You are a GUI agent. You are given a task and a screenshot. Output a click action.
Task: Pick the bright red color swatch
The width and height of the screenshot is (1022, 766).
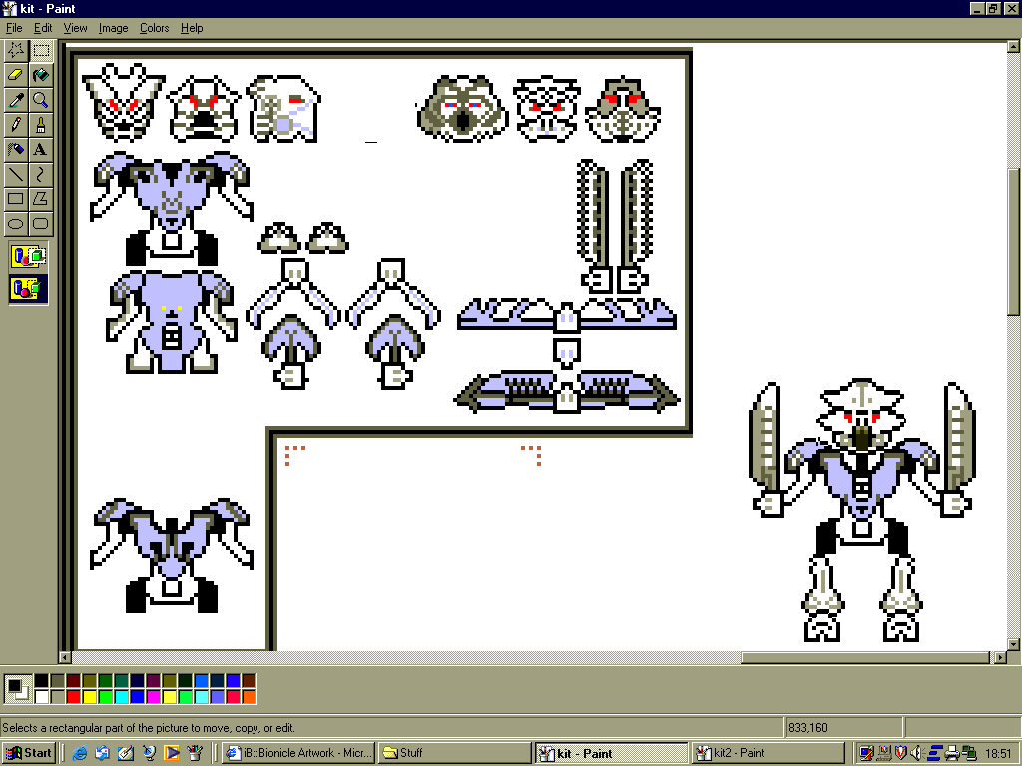click(x=73, y=697)
